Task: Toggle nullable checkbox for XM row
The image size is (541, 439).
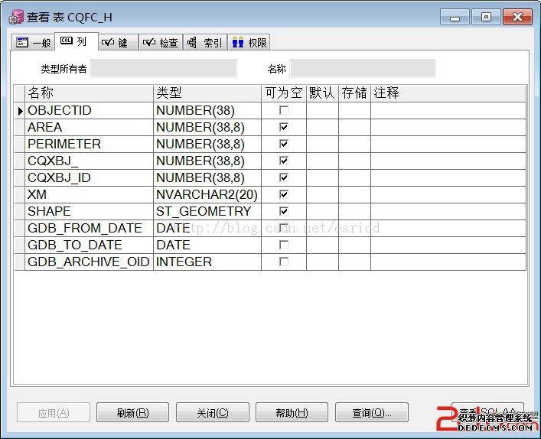Action: [x=284, y=194]
